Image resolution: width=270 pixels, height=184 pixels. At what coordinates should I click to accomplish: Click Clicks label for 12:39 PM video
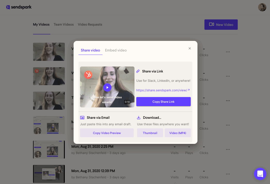point(204,177)
